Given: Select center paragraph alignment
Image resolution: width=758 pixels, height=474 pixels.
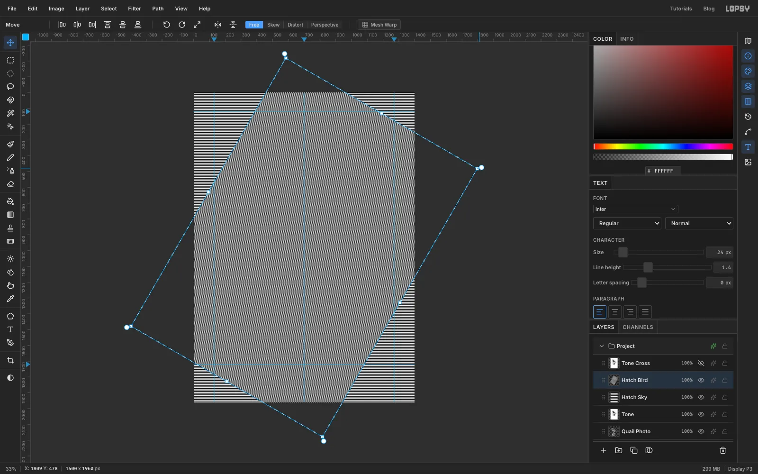Looking at the screenshot, I should click(x=614, y=312).
